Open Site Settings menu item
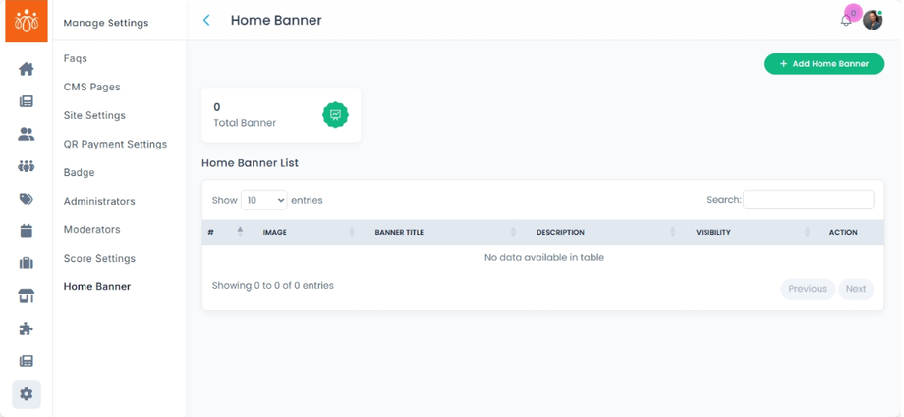Image resolution: width=904 pixels, height=417 pixels. [94, 115]
